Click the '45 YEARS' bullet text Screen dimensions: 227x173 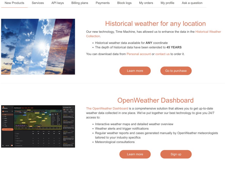pos(138,47)
